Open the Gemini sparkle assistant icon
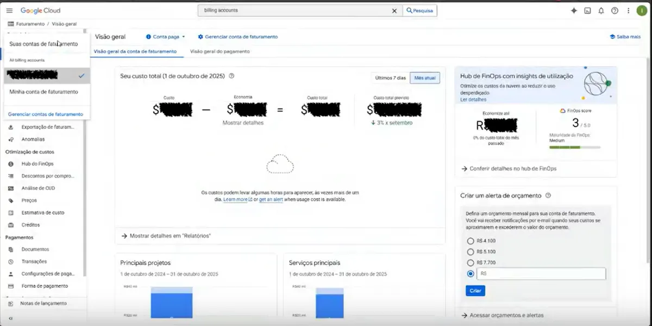This screenshot has height=326, width=652. pos(574,10)
